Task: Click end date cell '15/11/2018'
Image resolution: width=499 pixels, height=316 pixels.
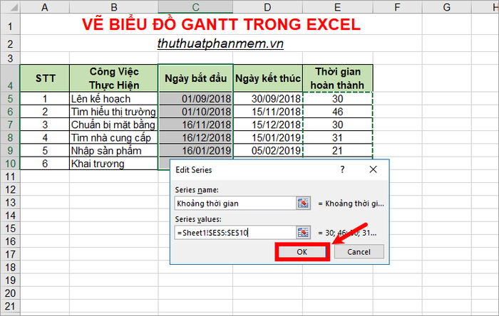Action: pos(267,112)
